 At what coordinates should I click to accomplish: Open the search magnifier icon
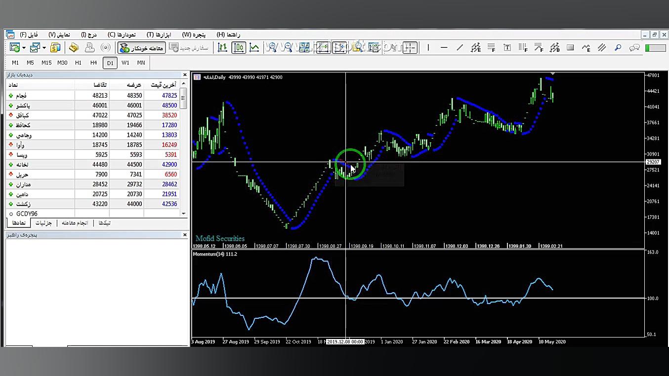click(618, 47)
